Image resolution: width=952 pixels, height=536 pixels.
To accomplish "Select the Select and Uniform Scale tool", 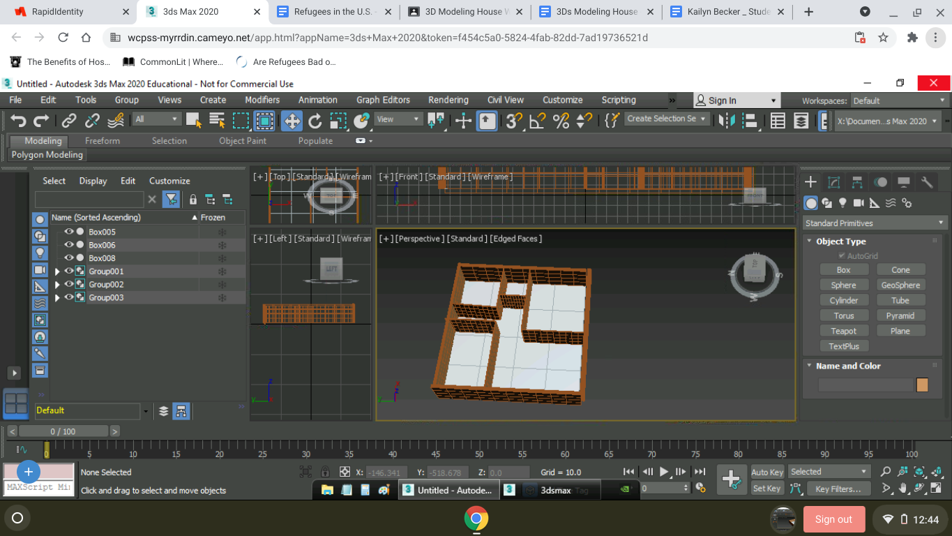I will 337,119.
